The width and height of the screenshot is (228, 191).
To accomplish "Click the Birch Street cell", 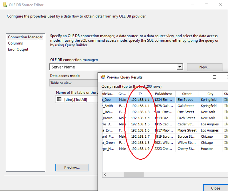I will pyautogui.click(x=187, y=118).
